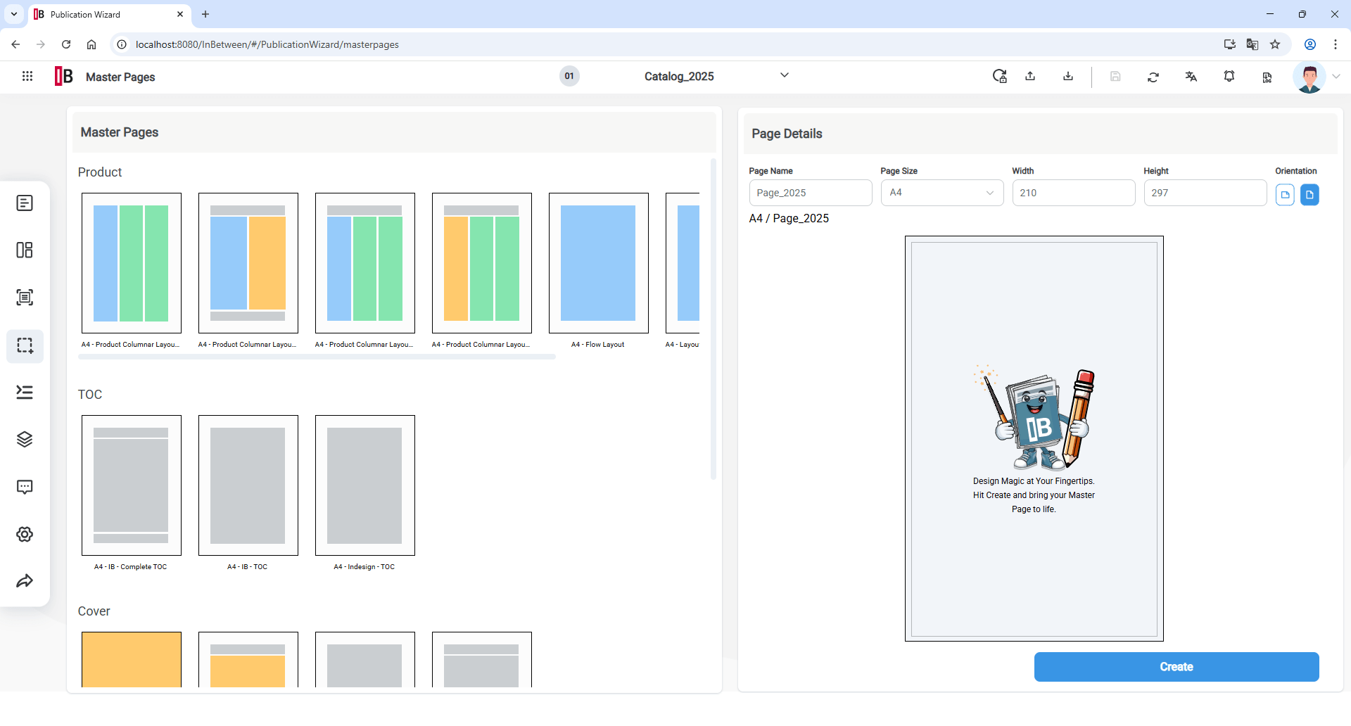
Task: Open the settings gear in sidebar
Action: [25, 534]
